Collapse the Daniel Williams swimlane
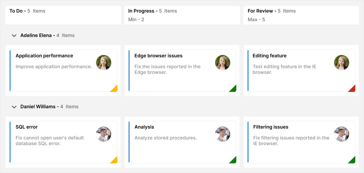Viewport: 364px width, 173px height. tap(14, 107)
